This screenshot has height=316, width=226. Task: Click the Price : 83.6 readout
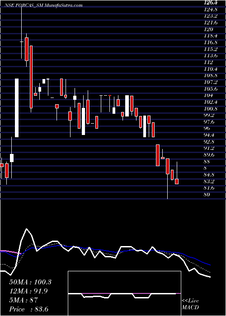point(29,309)
